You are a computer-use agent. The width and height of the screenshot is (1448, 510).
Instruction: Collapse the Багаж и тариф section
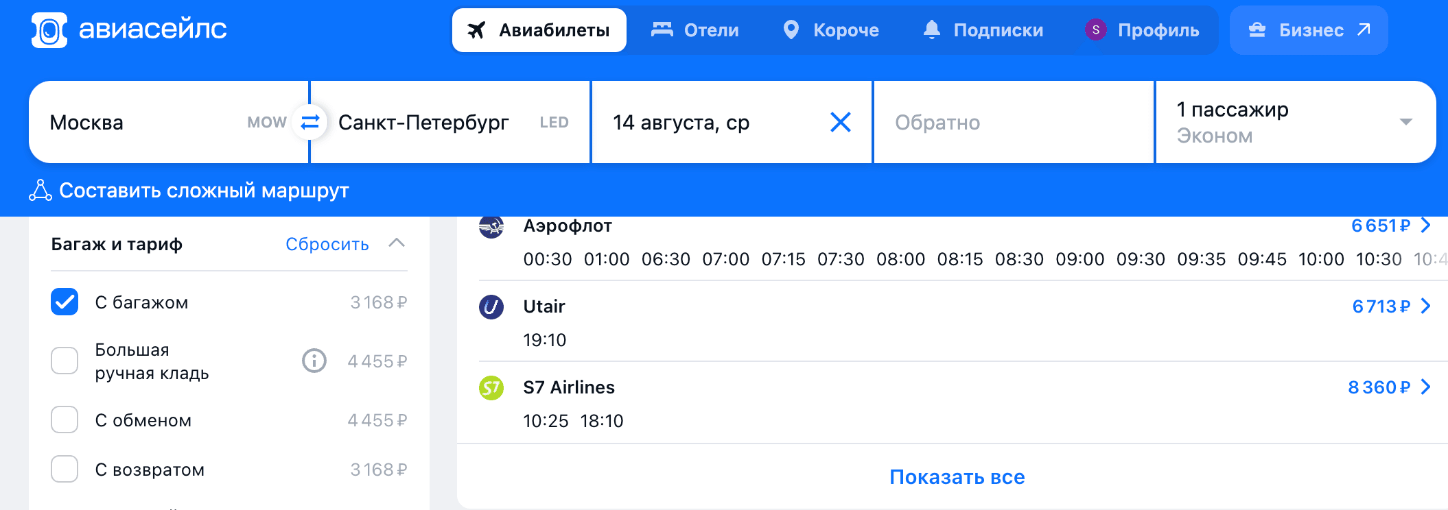pos(397,243)
